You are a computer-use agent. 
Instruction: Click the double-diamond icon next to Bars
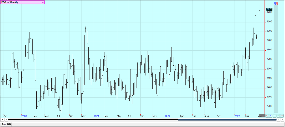tap(9, 125)
